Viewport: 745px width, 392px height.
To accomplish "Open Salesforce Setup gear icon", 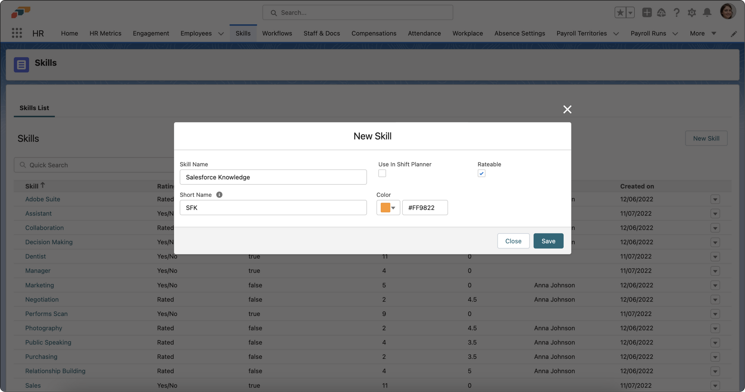I will click(x=692, y=12).
